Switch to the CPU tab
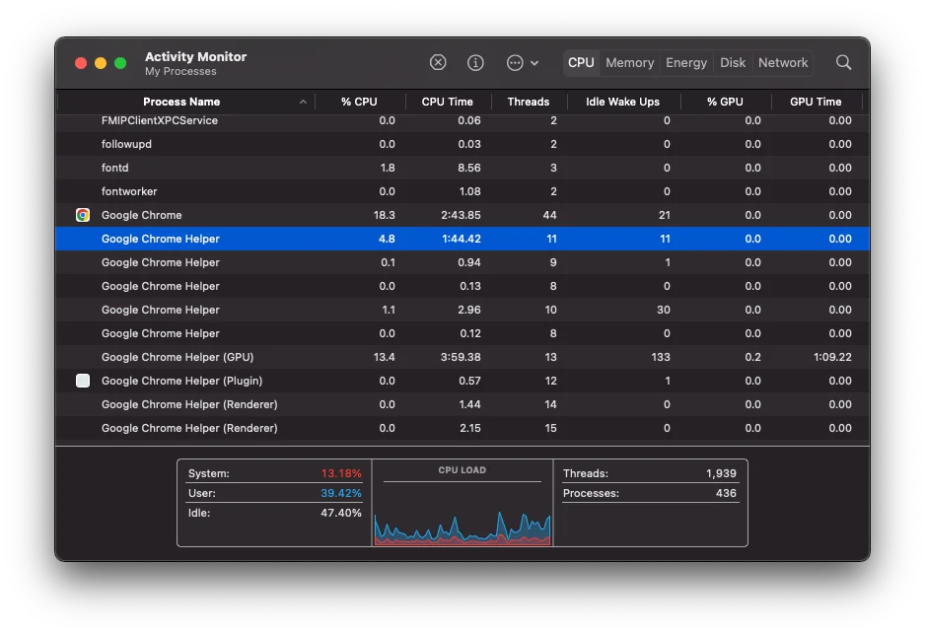 click(581, 62)
